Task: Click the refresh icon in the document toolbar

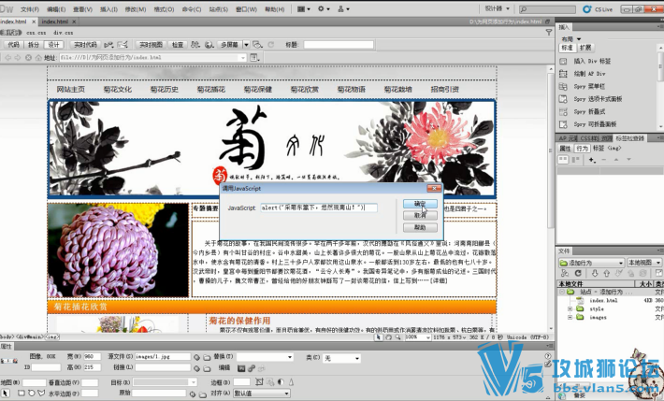Action: 271,45
